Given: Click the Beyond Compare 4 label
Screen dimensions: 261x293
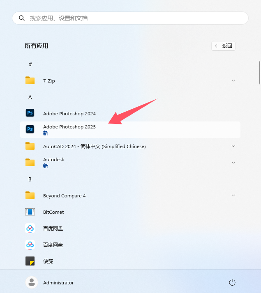Looking at the screenshot, I should coord(65,196).
